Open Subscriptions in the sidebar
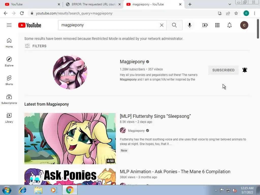 point(9,99)
